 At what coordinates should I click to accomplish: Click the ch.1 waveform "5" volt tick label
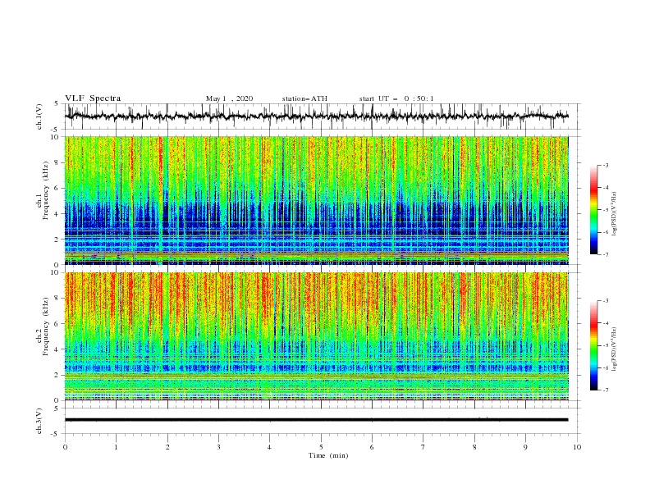click(57, 104)
